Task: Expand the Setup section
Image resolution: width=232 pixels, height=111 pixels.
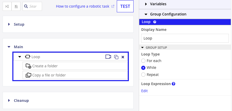Action: pos(9,24)
